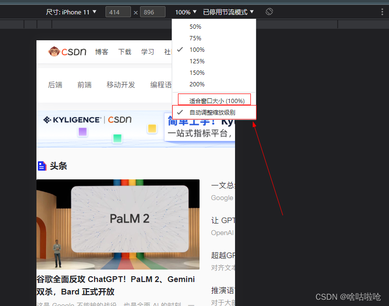Click the Google side article subtitle

222,198
